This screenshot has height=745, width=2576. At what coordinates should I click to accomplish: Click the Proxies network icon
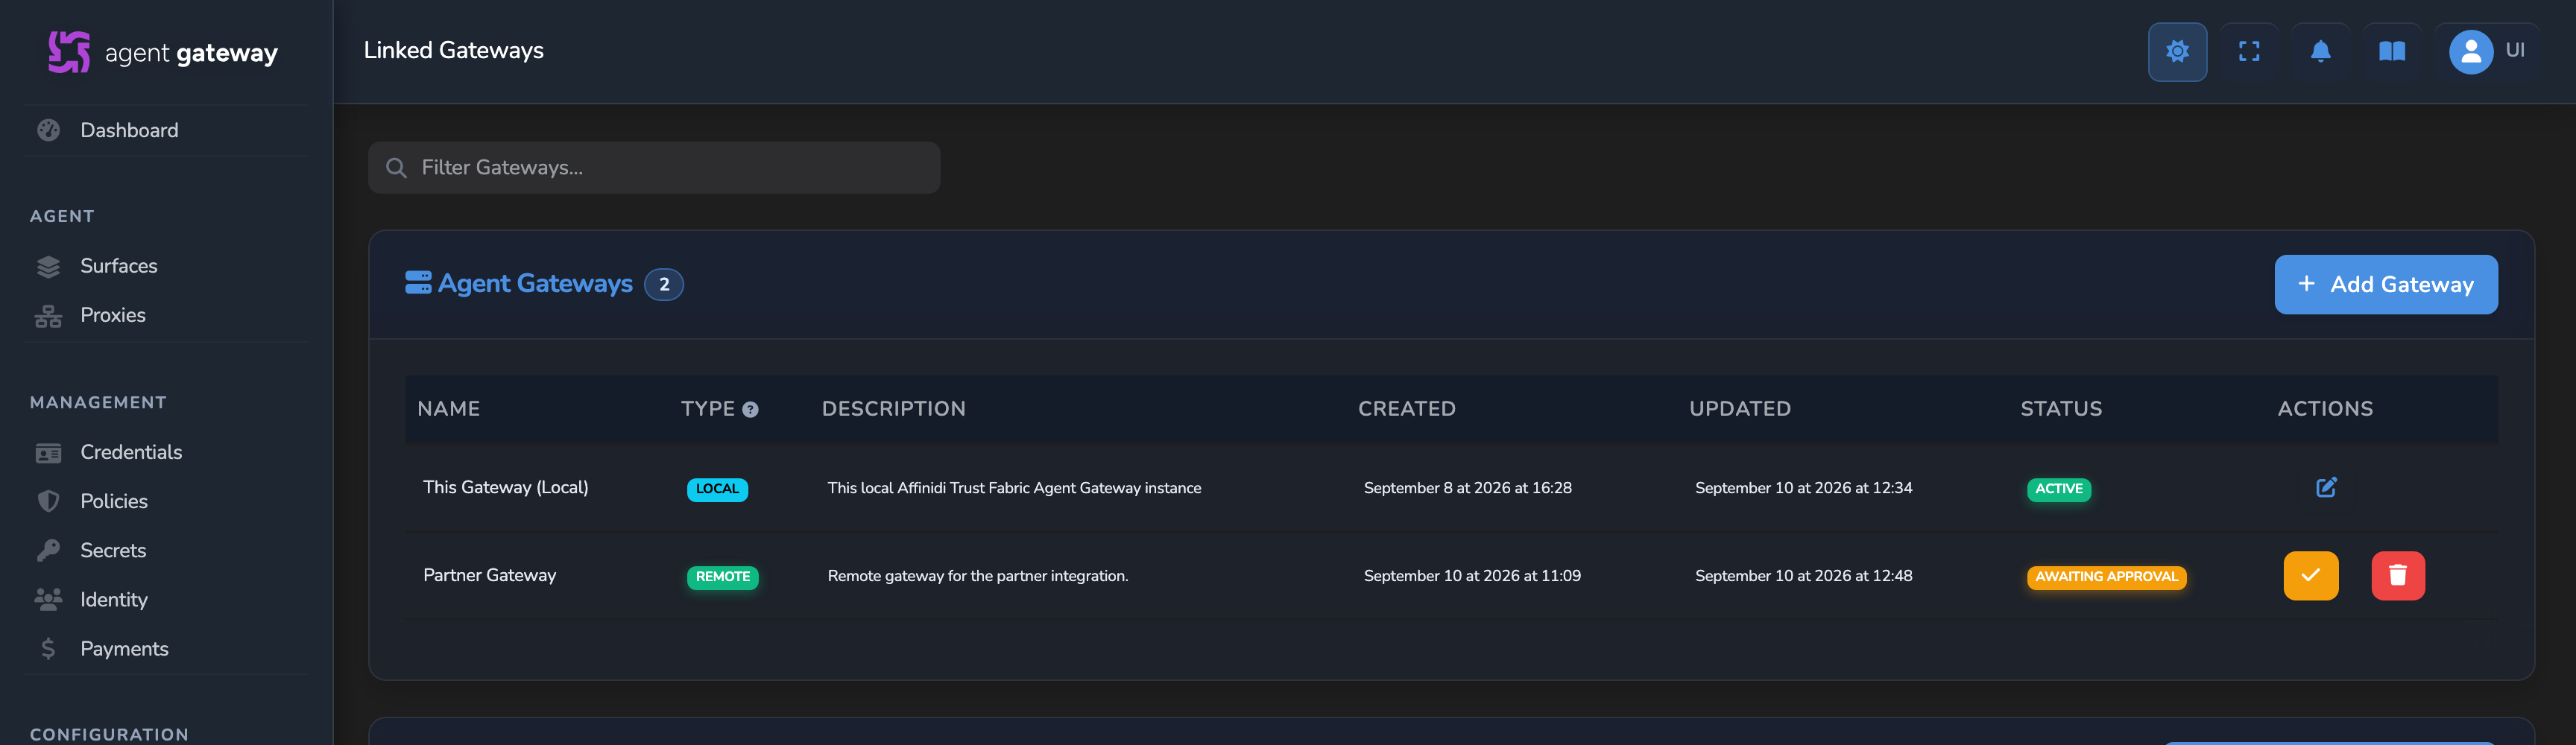48,316
